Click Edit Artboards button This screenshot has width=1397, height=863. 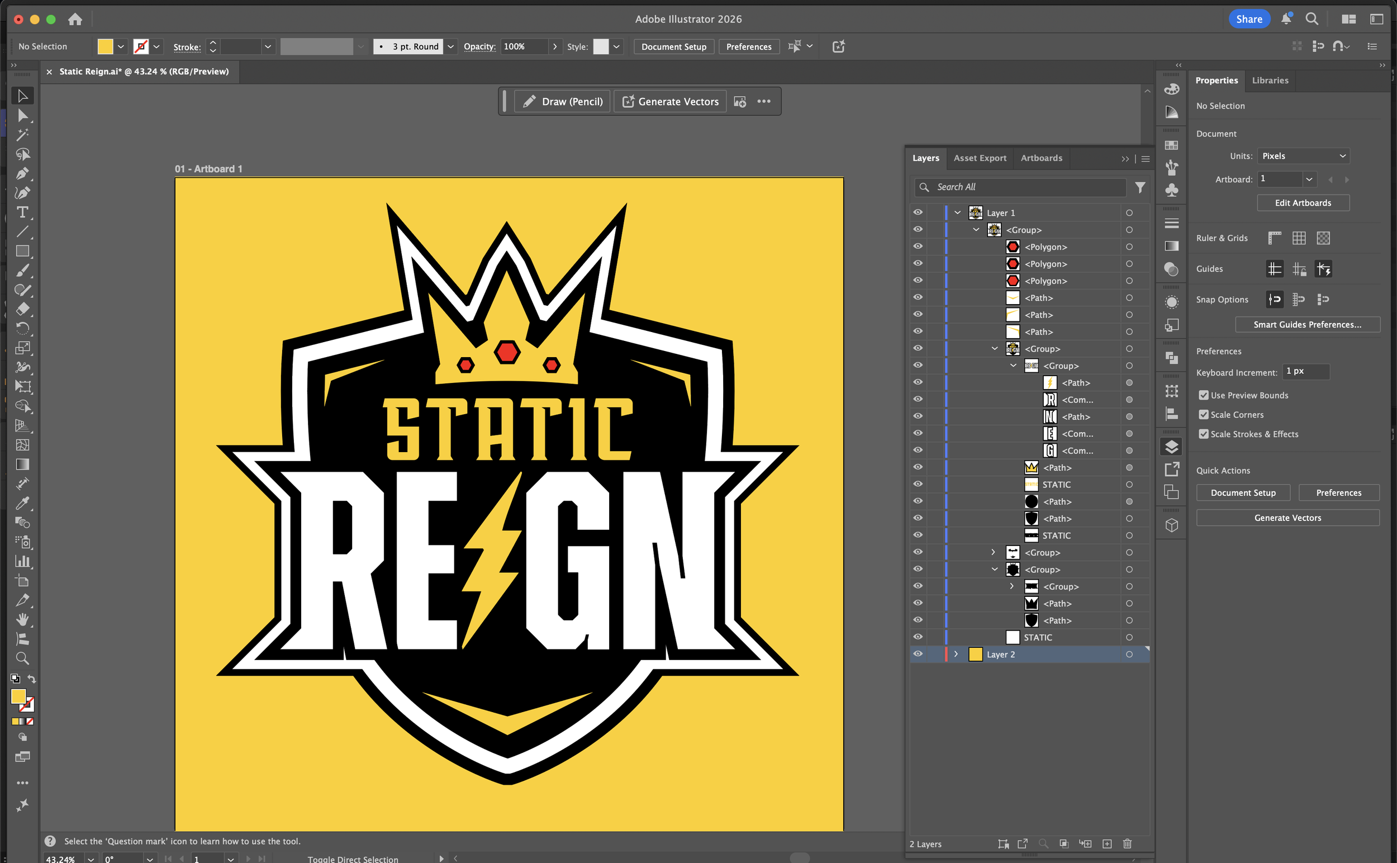(1303, 203)
